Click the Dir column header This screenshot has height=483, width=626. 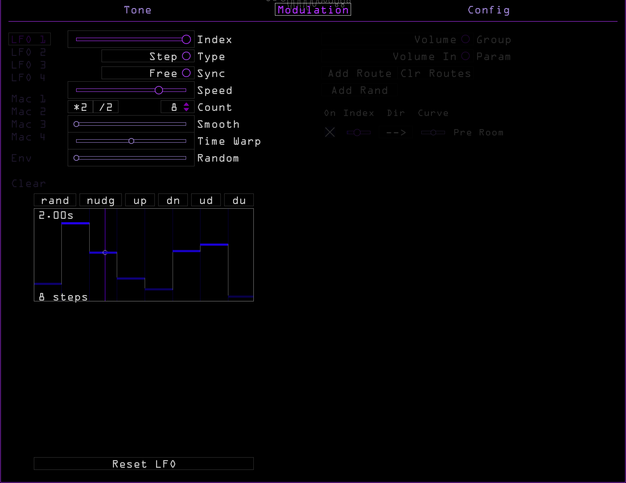396,113
